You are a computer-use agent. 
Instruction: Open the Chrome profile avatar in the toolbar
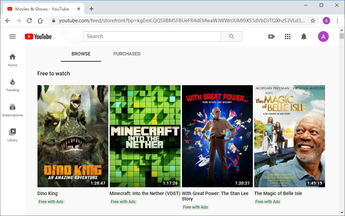326,21
